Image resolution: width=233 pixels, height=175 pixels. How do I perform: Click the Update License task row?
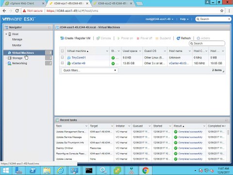coord(141,159)
